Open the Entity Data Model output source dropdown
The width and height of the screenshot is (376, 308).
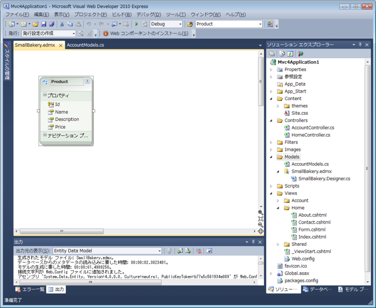[159, 251]
